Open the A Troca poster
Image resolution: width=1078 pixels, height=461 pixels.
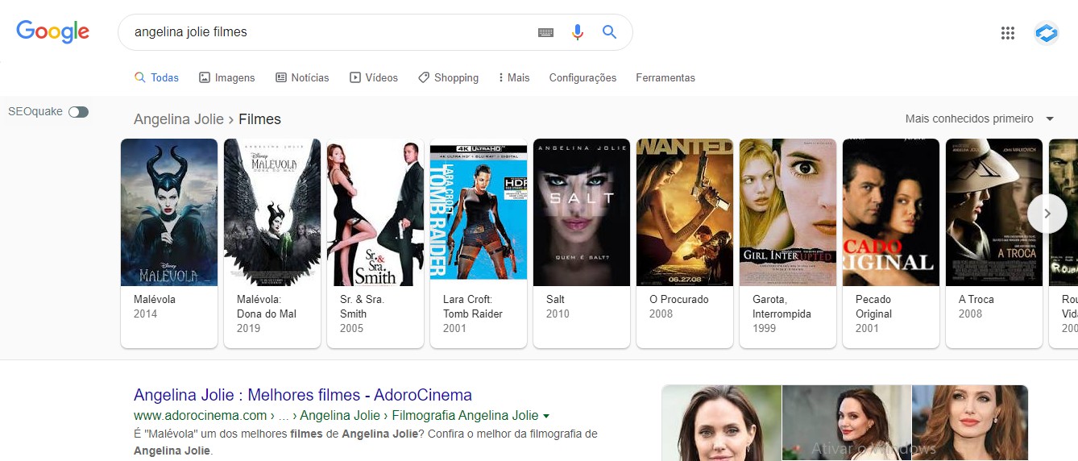(994, 212)
